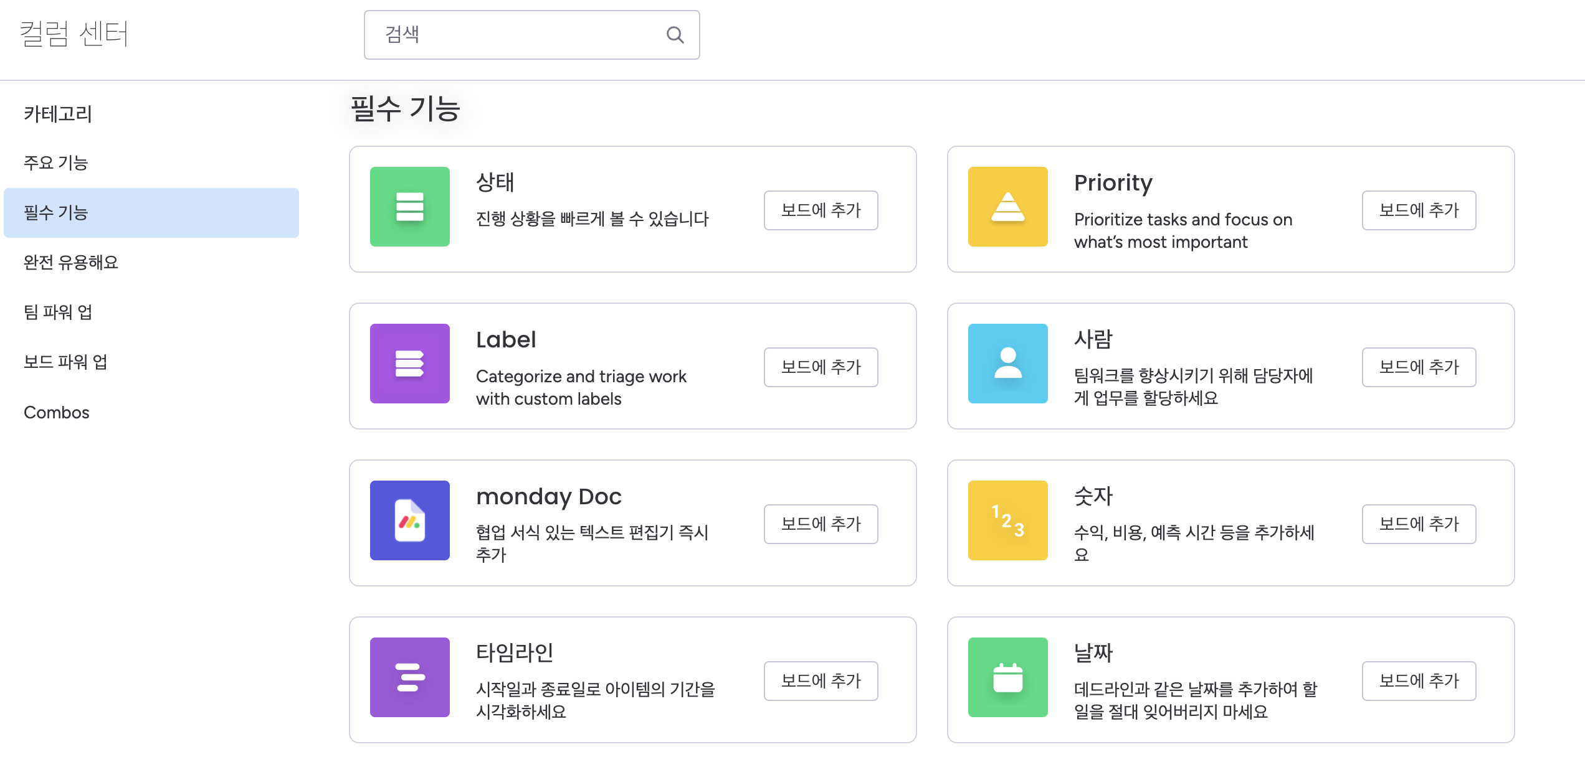This screenshot has width=1585, height=762.
Task: Focus the 검색 search input field
Action: coord(517,35)
